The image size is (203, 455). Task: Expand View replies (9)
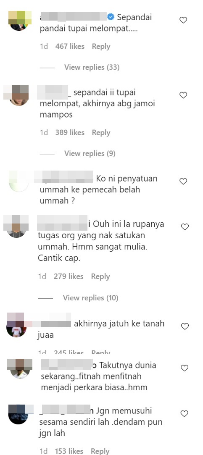coord(90,153)
